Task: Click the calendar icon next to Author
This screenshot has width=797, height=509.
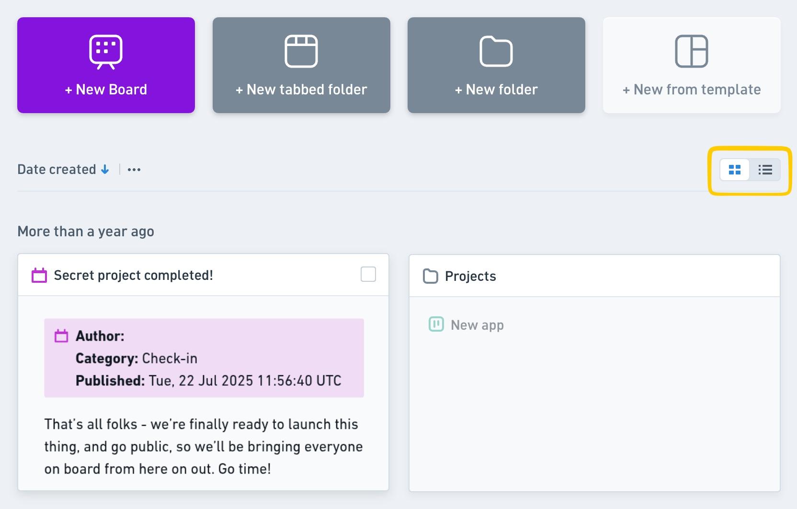Action: tap(61, 335)
